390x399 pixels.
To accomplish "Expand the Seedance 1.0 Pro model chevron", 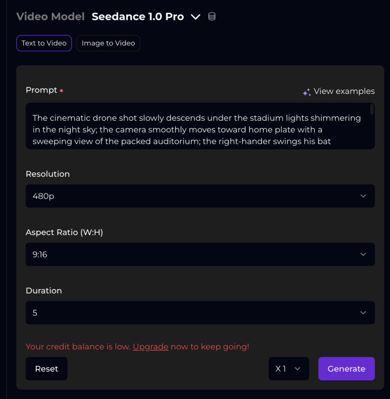I will tap(196, 17).
